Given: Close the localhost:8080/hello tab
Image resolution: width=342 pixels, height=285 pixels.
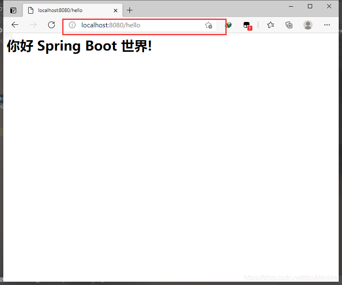Looking at the screenshot, I should pyautogui.click(x=116, y=10).
